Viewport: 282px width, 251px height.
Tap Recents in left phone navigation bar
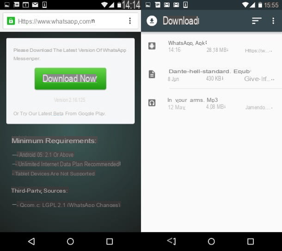coord(110,241)
